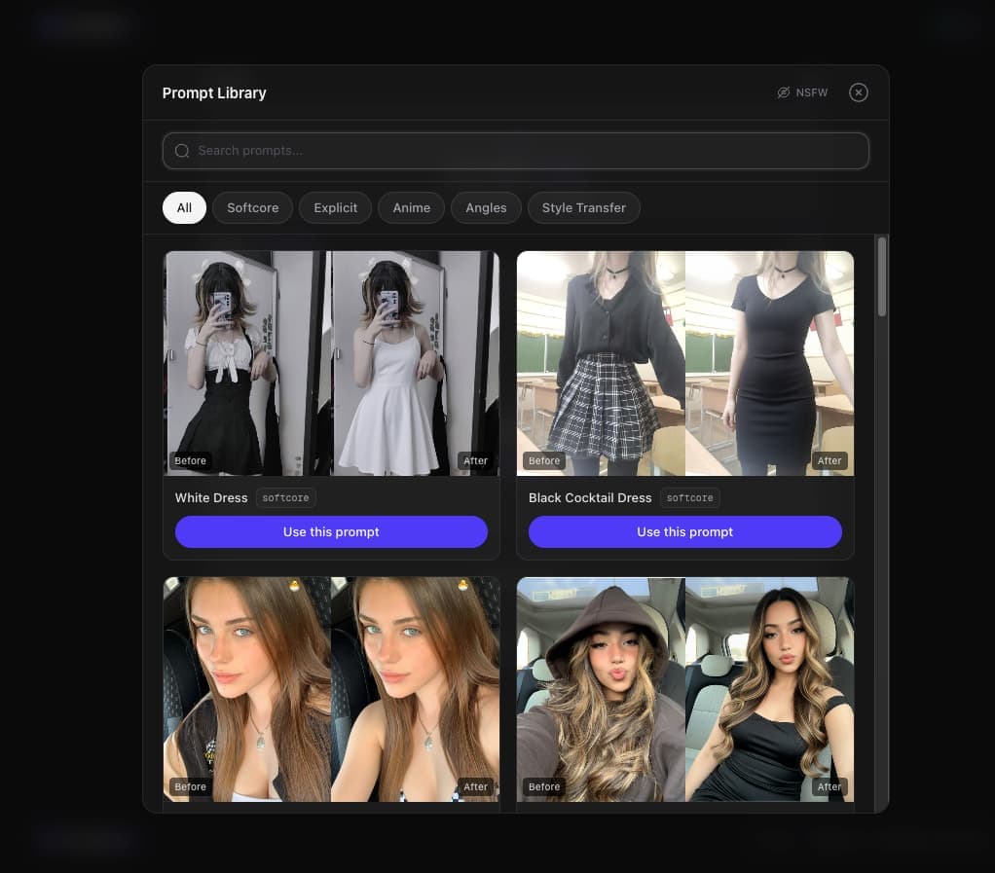This screenshot has width=995, height=873.
Task: Close the Prompt Library dialog
Action: (858, 92)
